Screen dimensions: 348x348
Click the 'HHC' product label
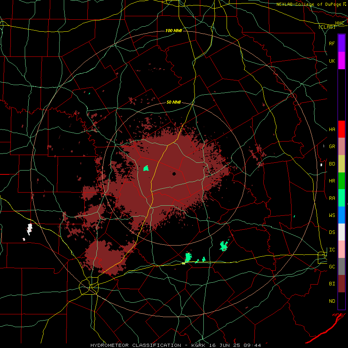point(339,23)
